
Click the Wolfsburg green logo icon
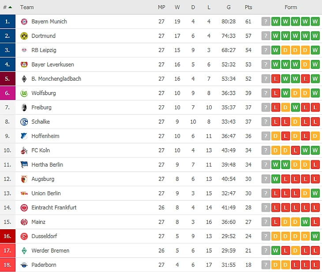[x=24, y=93]
